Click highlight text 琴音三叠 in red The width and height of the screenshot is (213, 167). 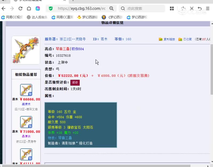pyautogui.click(x=63, y=49)
